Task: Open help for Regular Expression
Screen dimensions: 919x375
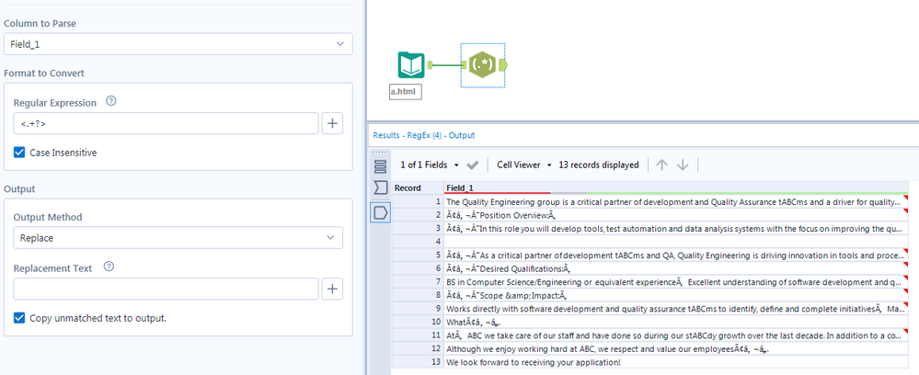Action: (x=110, y=101)
